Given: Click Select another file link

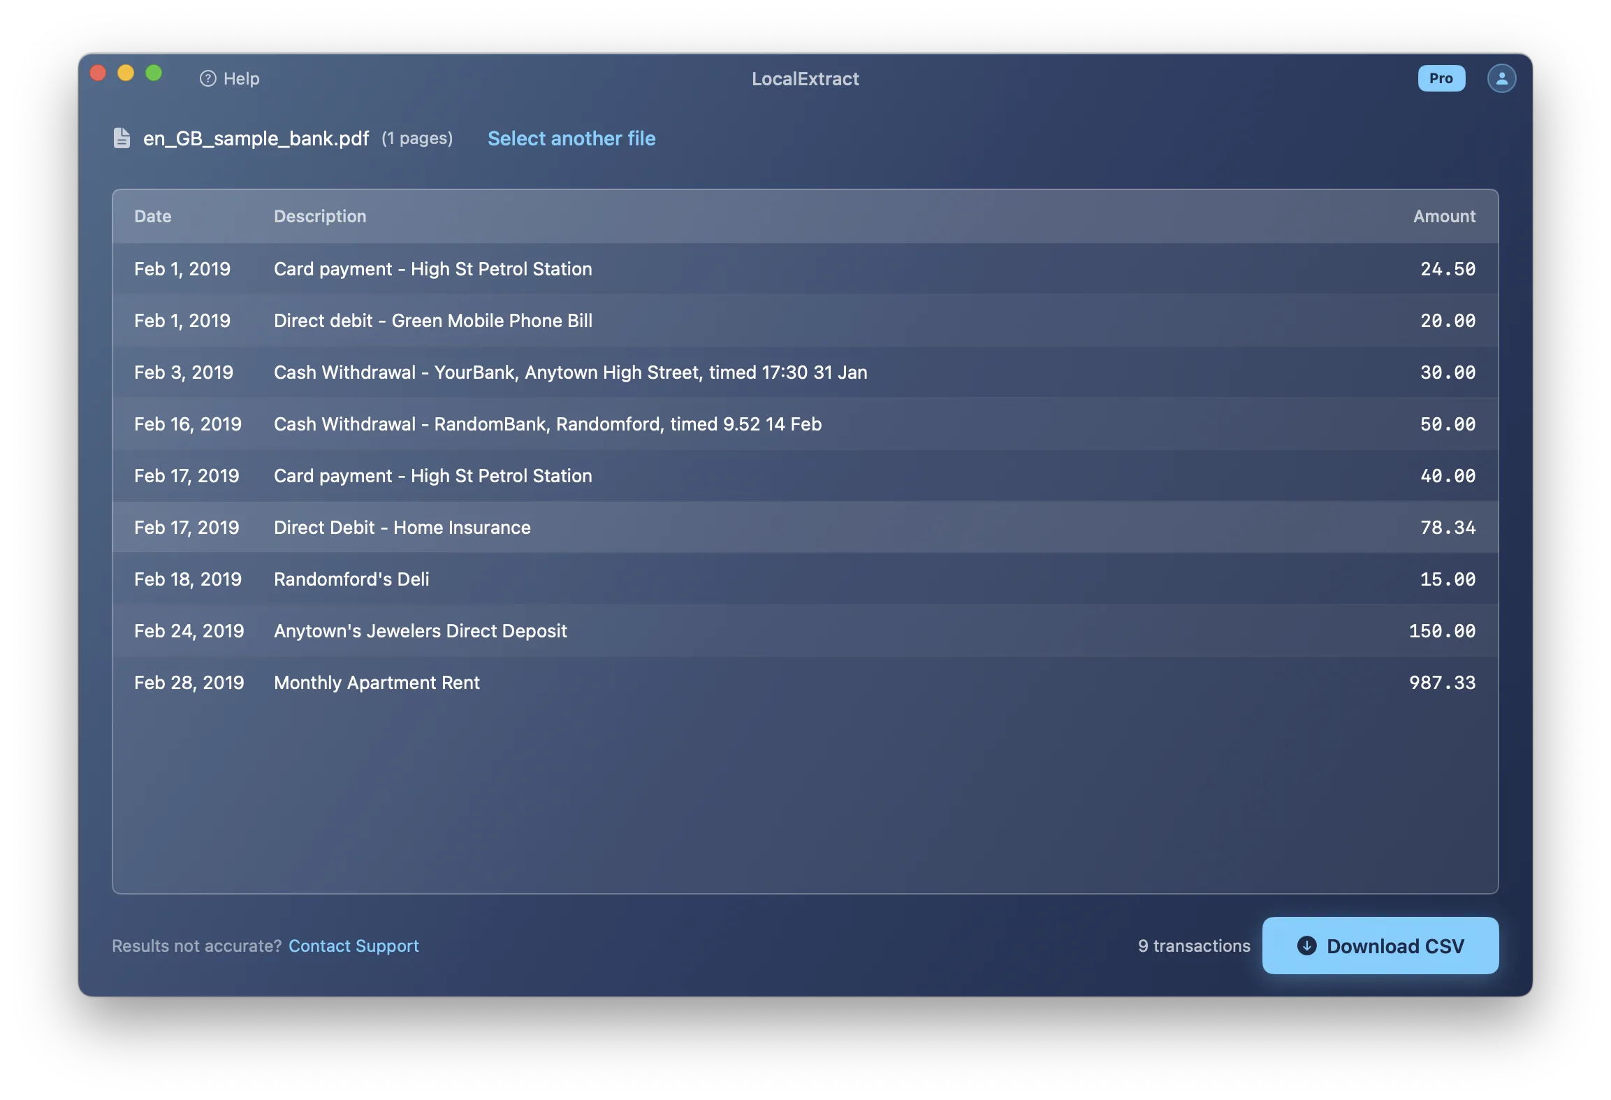Looking at the screenshot, I should coord(571,138).
